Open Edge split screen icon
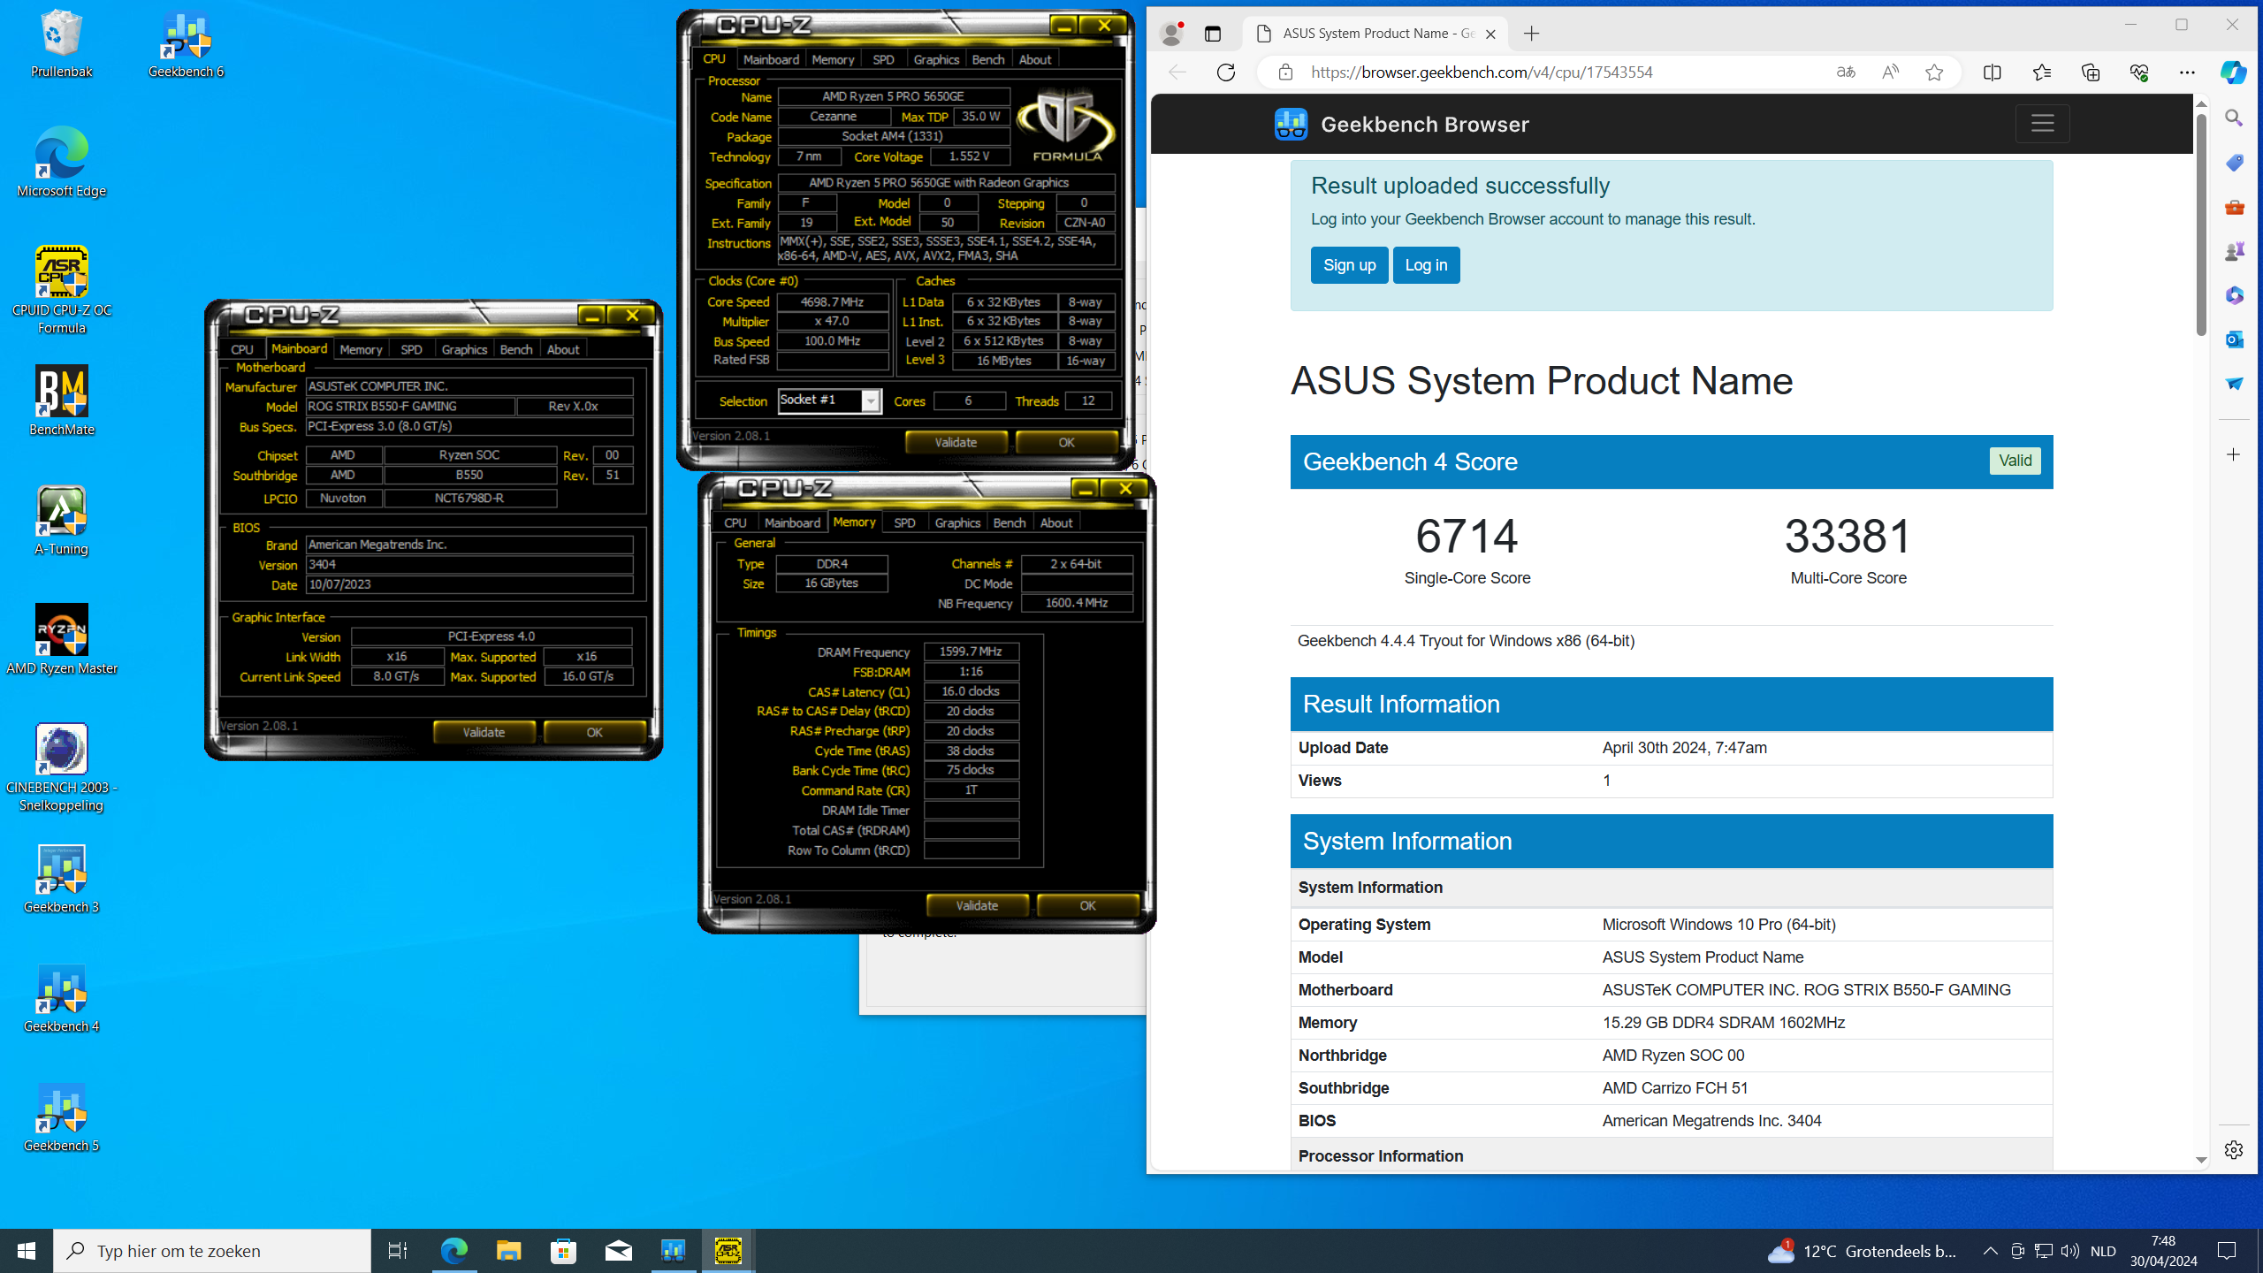Image resolution: width=2263 pixels, height=1273 pixels. [x=1993, y=72]
